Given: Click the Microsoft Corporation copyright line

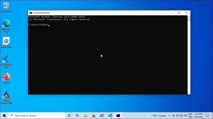Looking at the screenshot, I should (59, 20).
